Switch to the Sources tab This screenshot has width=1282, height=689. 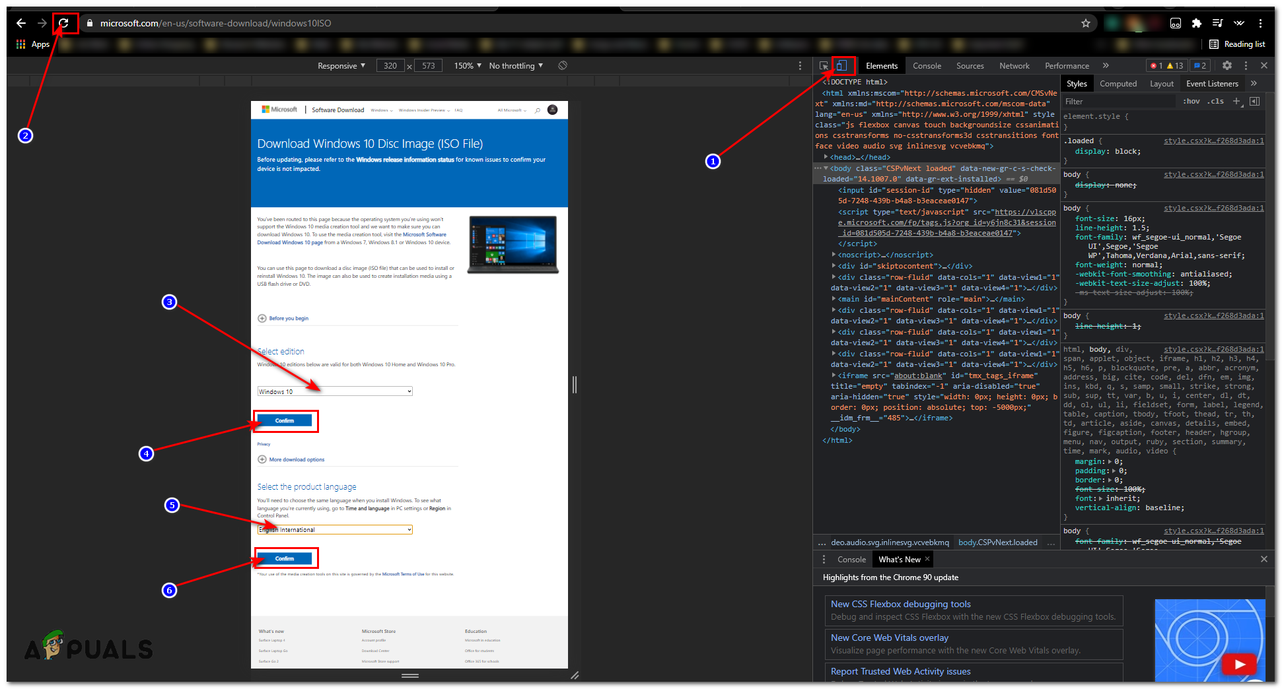point(970,66)
